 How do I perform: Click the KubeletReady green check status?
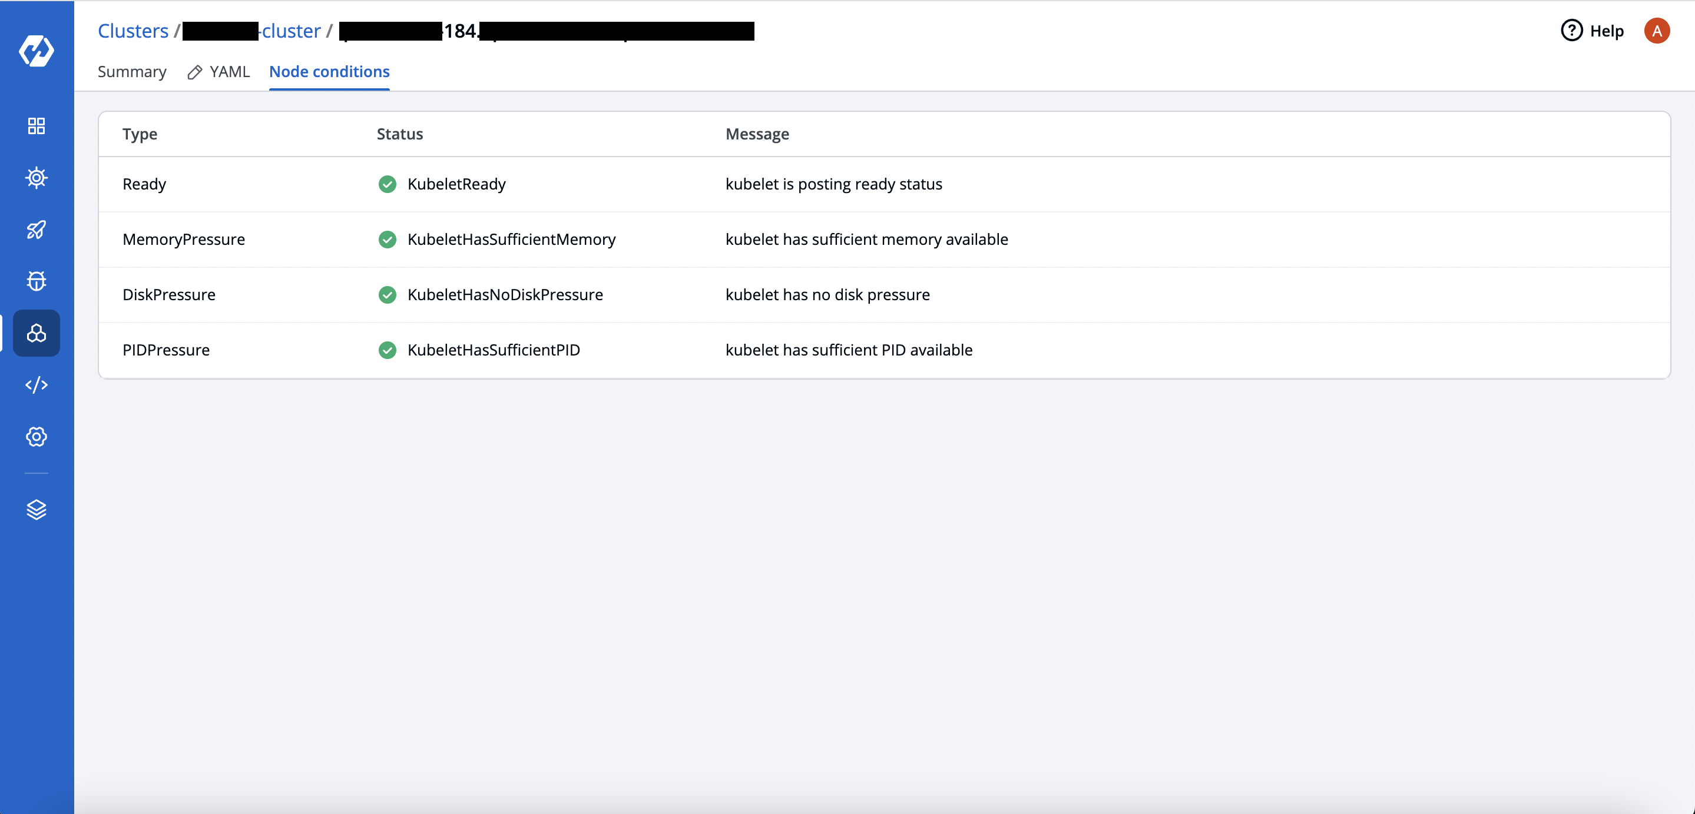(388, 184)
